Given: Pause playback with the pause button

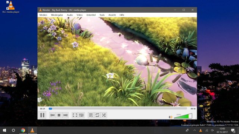Looking at the screenshot, I should 42,115.
